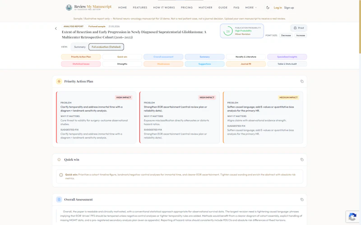
Task: Open HOW IT WORKS page
Action: (x=164, y=8)
